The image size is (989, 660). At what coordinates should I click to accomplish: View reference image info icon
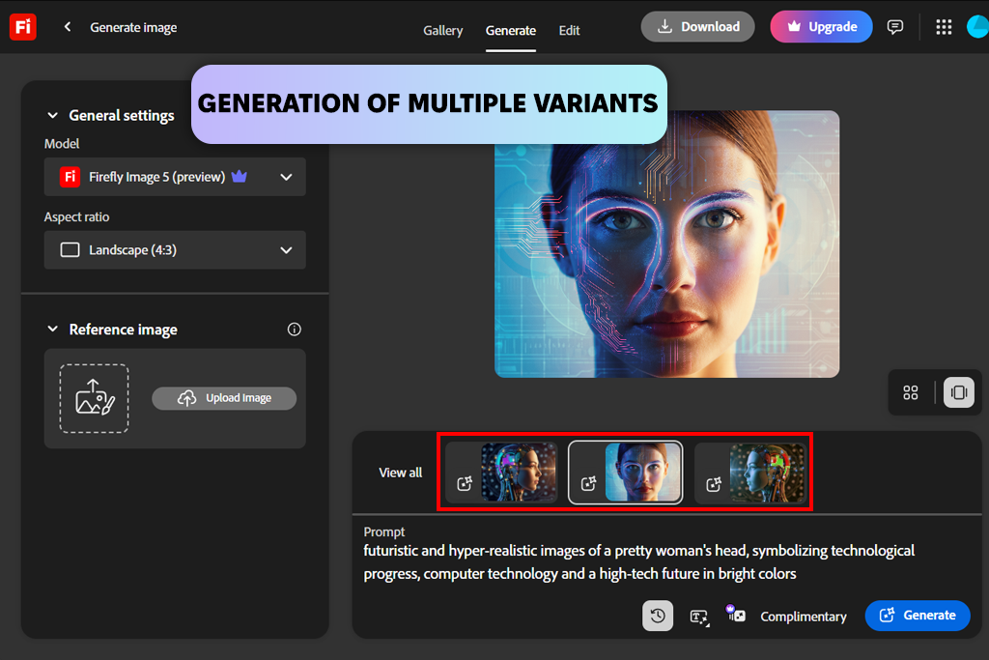tap(294, 330)
